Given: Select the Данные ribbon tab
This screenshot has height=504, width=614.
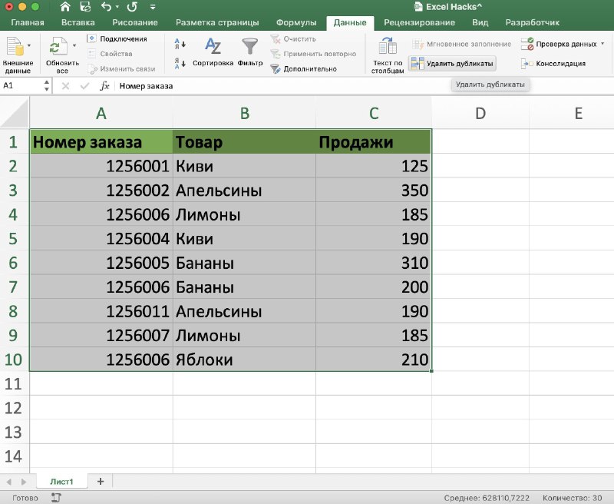Looking at the screenshot, I should click(x=350, y=23).
